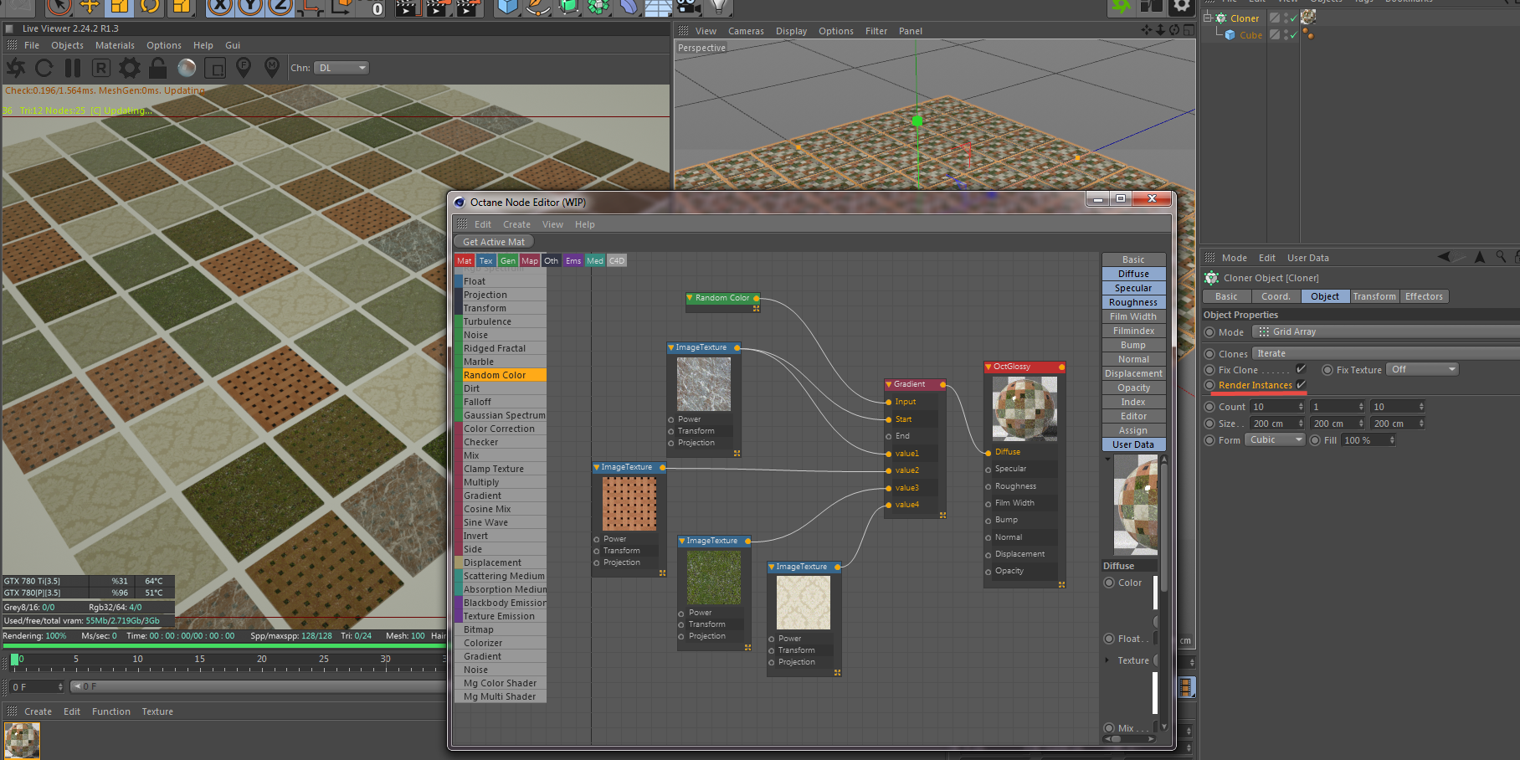
Task: Open the Form dropdown set to Cubic
Action: 1275,439
